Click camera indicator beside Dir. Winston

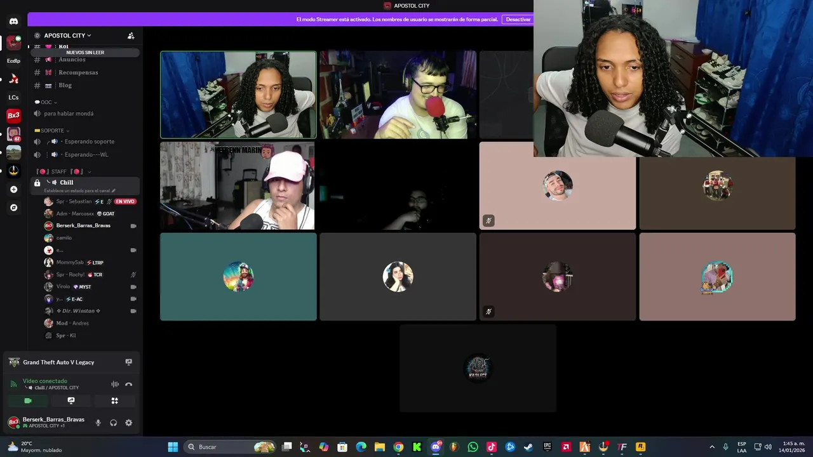pyautogui.click(x=133, y=311)
